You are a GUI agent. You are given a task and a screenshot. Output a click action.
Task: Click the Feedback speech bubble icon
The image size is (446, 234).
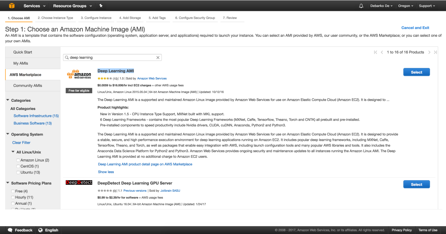pos(10,230)
